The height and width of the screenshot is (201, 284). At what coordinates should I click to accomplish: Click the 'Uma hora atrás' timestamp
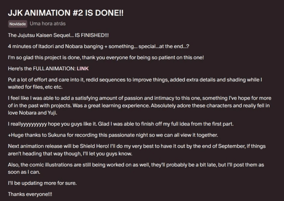click(48, 24)
